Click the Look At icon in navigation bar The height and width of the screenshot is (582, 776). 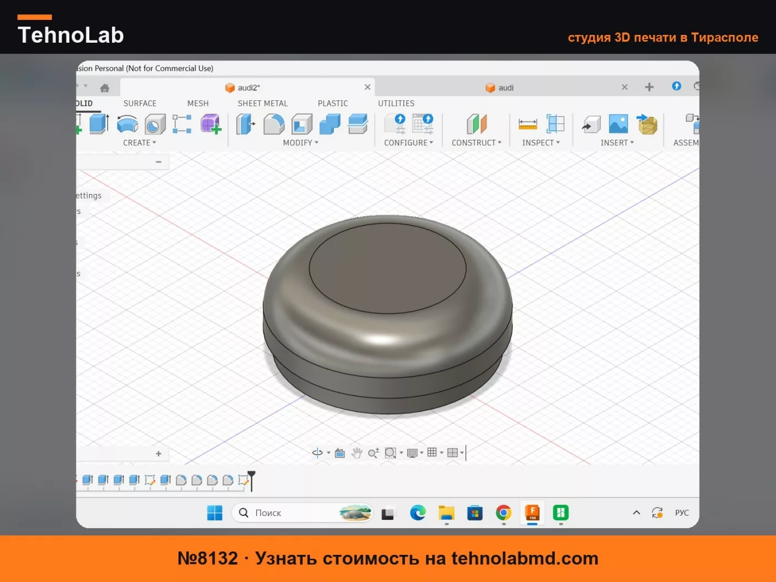pos(340,453)
